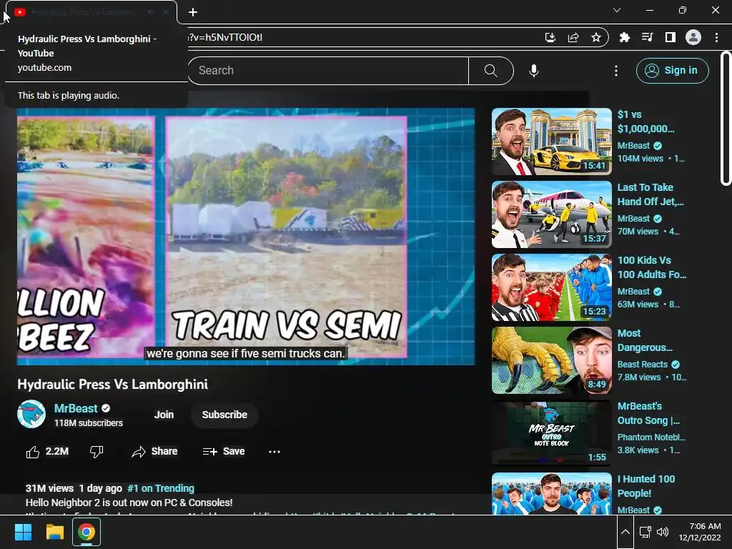Bookmark this page with the star icon
This screenshot has height=549, width=732.
click(596, 37)
